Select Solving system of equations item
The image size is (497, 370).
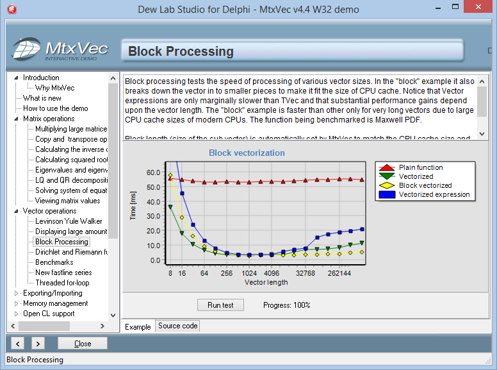coord(71,190)
